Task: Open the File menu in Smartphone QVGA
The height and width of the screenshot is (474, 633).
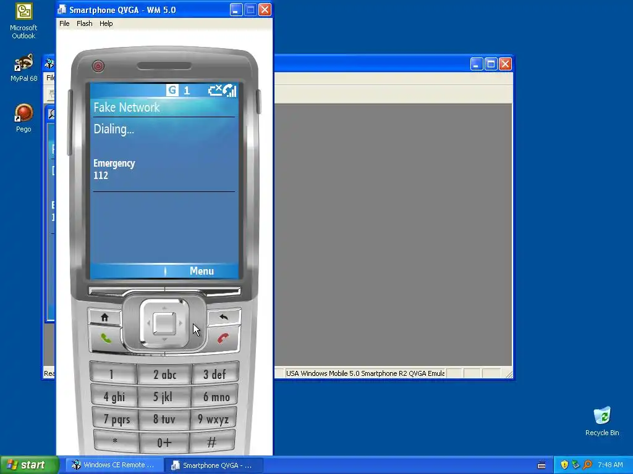Action: click(64, 23)
